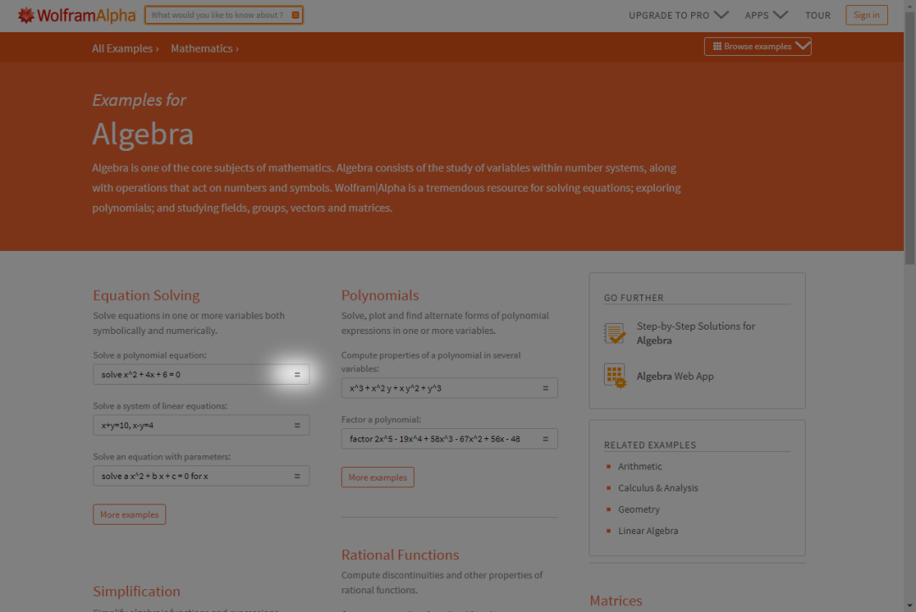Open the Rational Functions section heading

pos(399,554)
